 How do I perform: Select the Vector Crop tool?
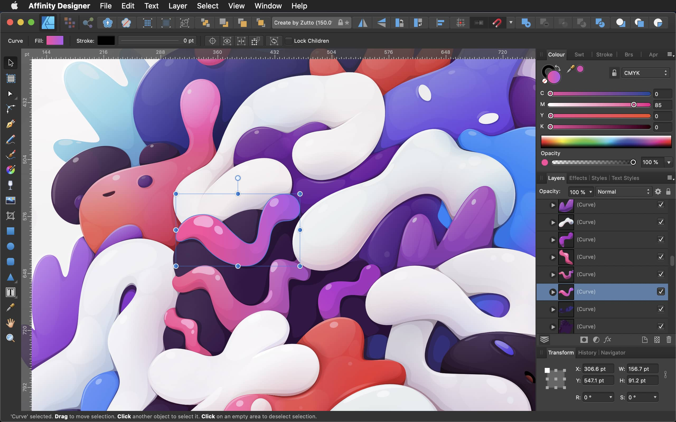pos(10,216)
